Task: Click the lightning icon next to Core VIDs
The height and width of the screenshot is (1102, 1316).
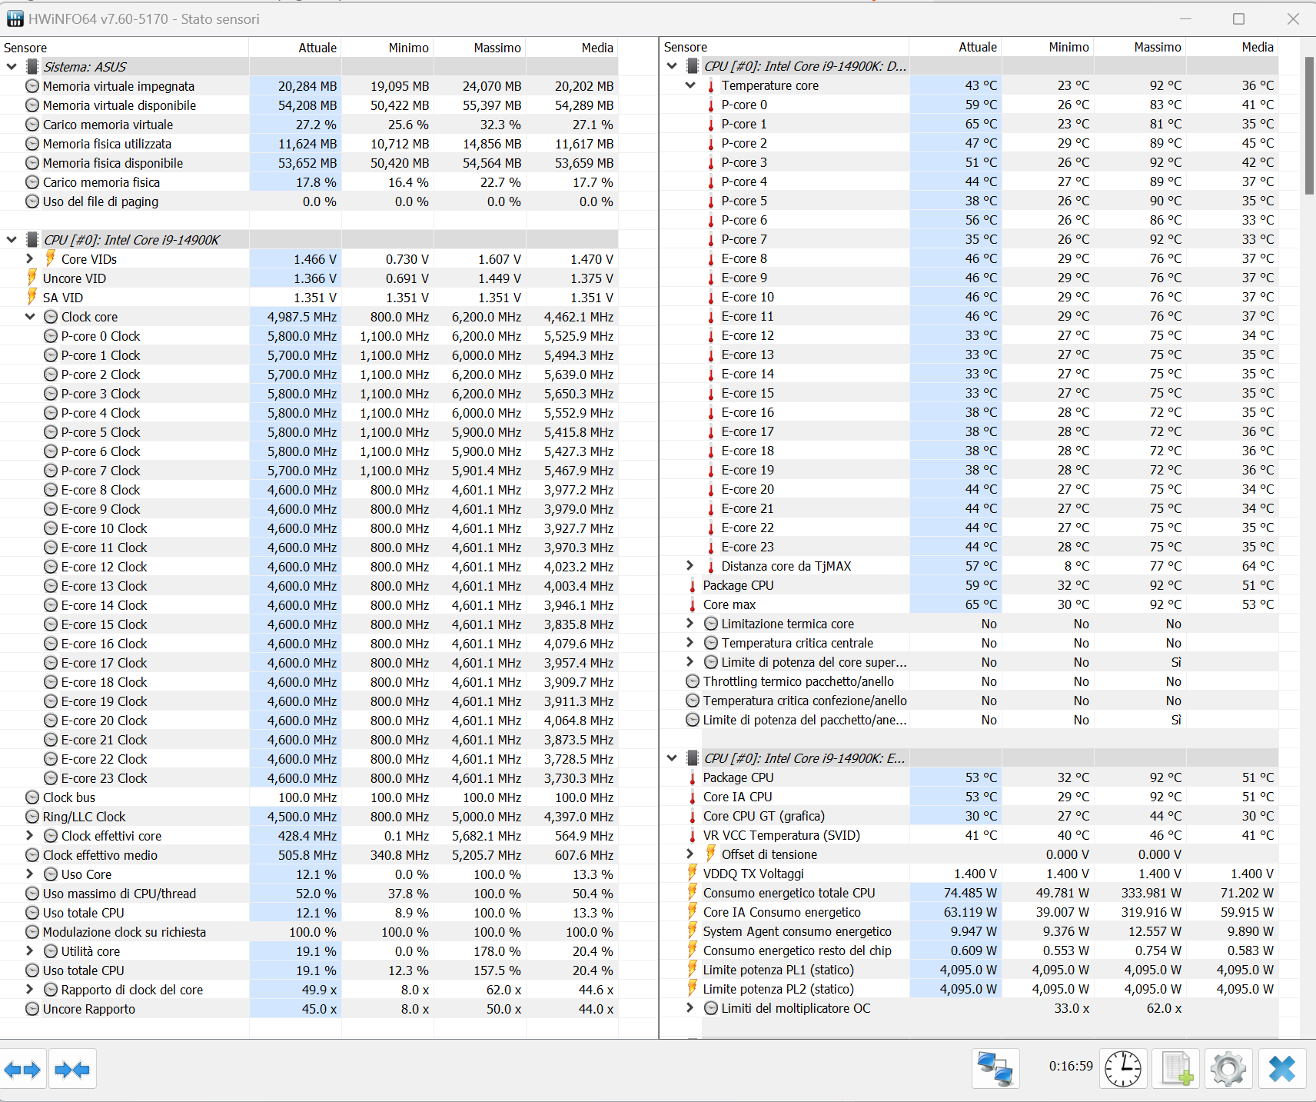Action: (51, 258)
